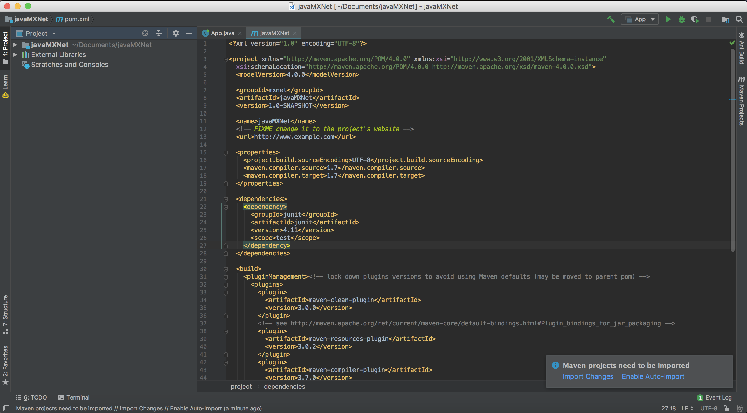Viewport: 747px width, 413px height.
Task: Open the Terminal tool window tab
Action: (74, 397)
